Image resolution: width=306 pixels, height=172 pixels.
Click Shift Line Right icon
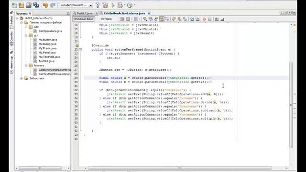tap(197, 19)
